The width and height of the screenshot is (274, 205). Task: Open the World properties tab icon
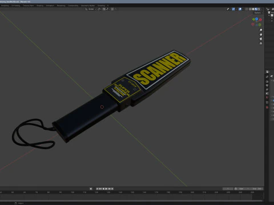tap(267, 97)
